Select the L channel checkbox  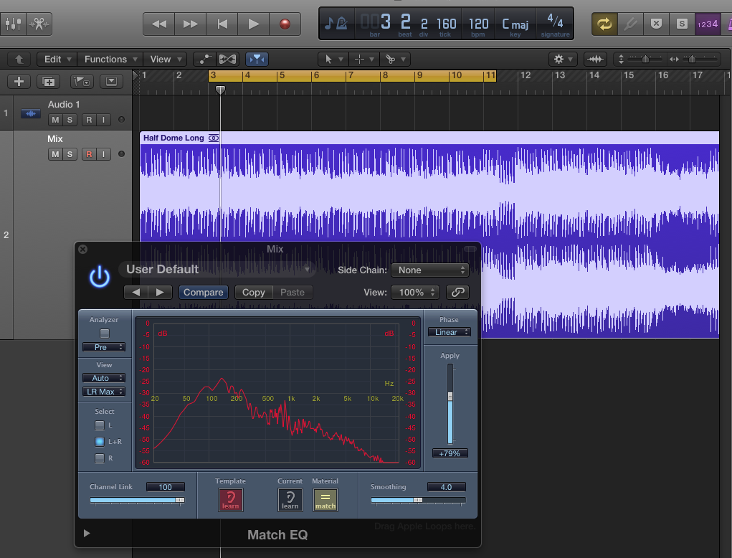(x=100, y=425)
